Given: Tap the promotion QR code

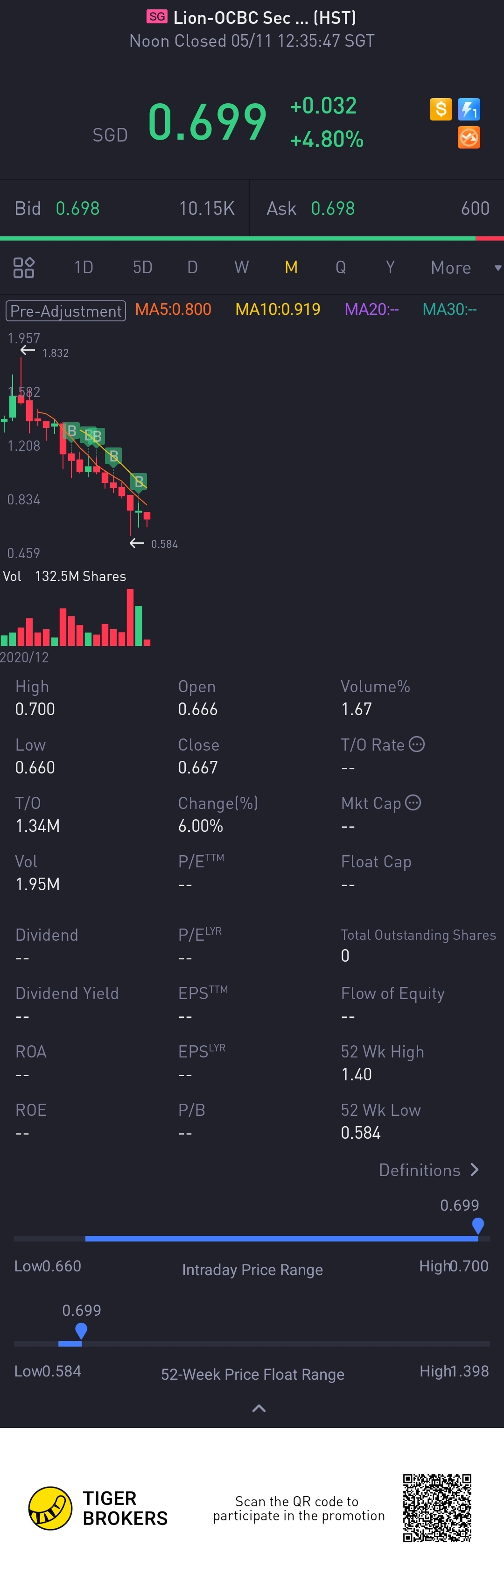Looking at the screenshot, I should [x=437, y=1508].
